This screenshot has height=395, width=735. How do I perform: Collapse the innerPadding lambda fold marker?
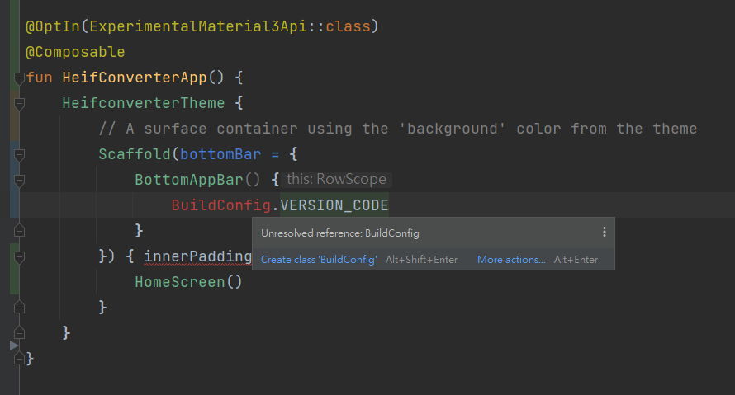tap(19, 257)
